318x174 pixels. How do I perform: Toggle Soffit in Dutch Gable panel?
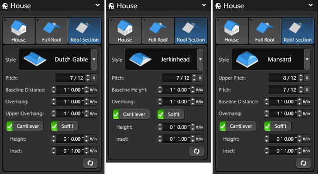click(64, 126)
